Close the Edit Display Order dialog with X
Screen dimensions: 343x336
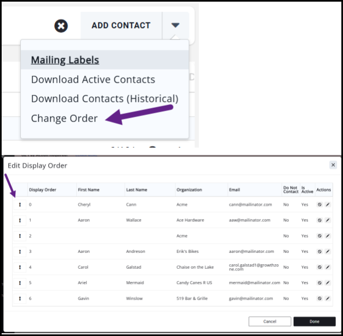pos(333,165)
